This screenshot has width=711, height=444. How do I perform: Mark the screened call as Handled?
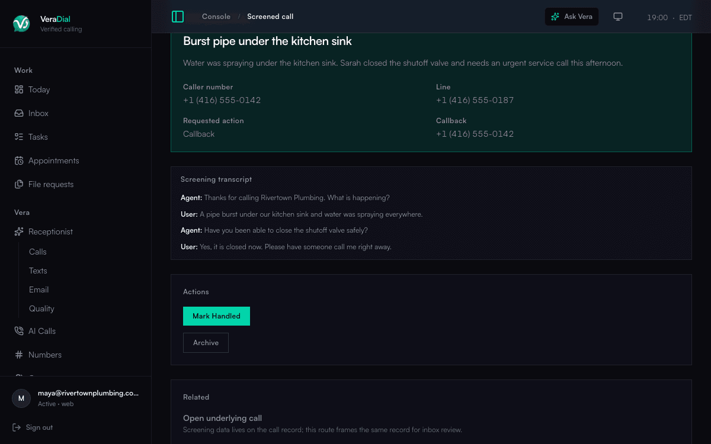[x=216, y=316]
